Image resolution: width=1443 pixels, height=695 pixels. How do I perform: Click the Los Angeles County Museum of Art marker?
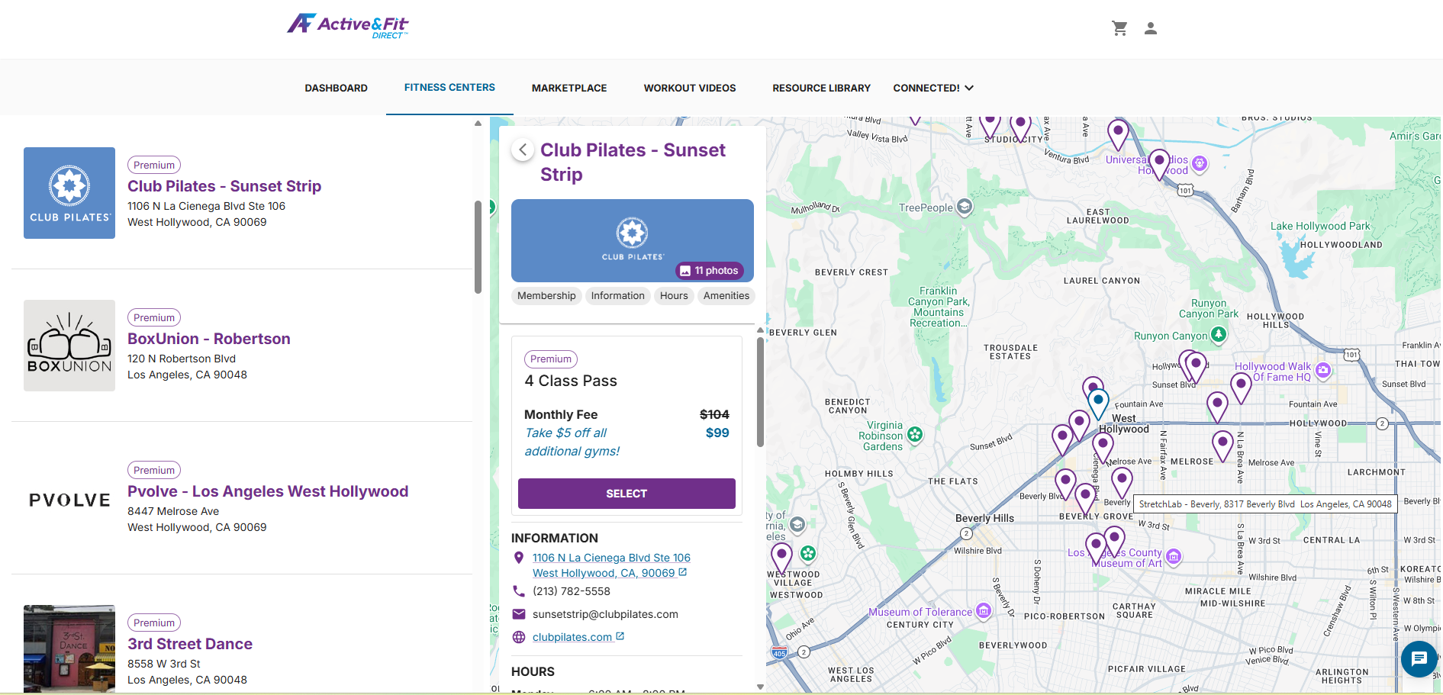[1174, 557]
